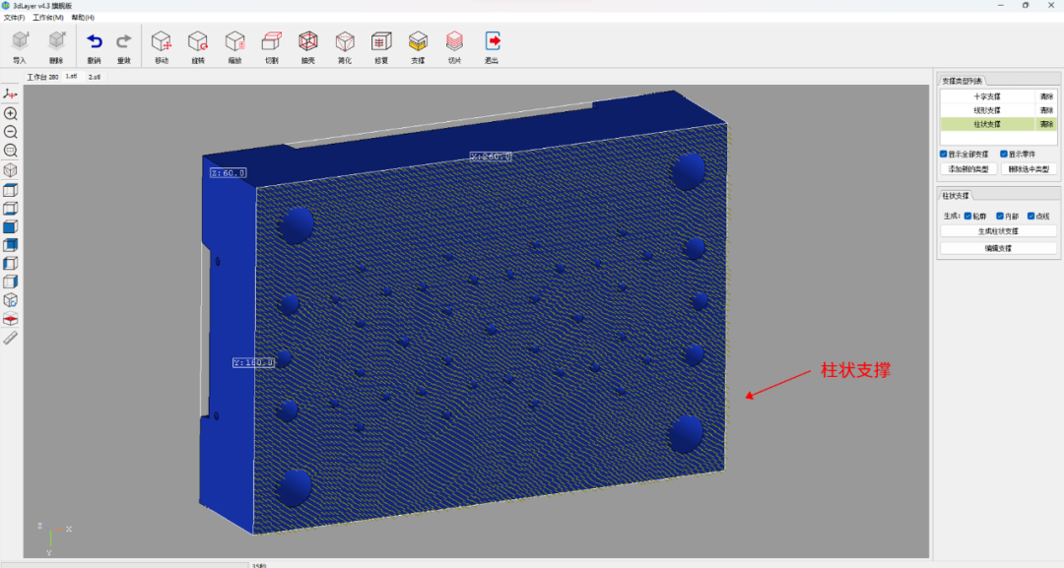Switch to the isometric cube view

coord(10,170)
